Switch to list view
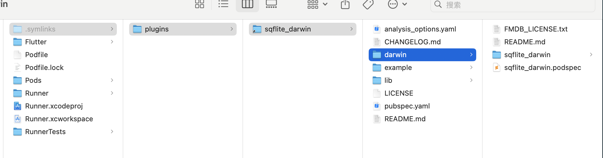Screen dimensions: 603x158 coord(223,4)
